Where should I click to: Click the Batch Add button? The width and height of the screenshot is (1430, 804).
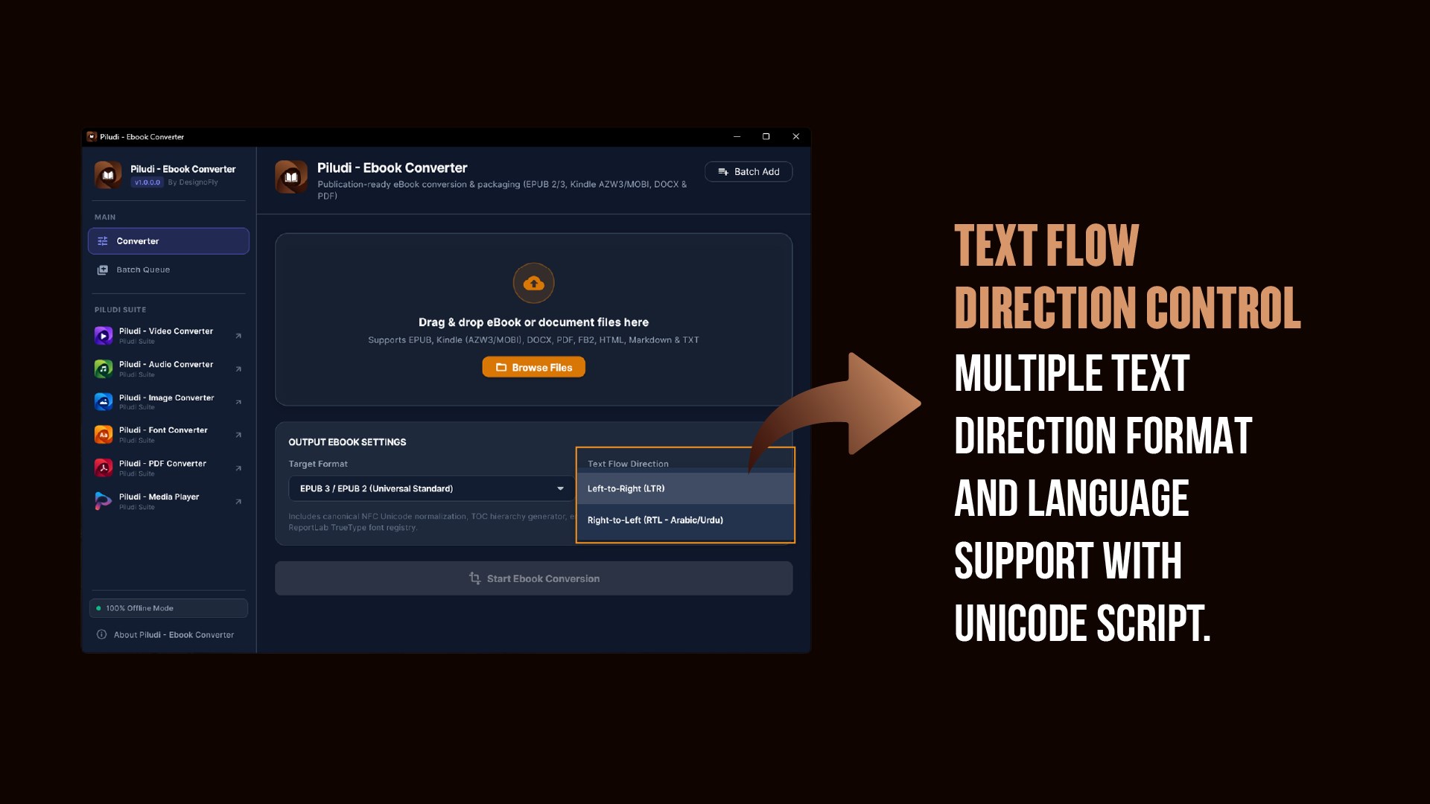coord(749,172)
